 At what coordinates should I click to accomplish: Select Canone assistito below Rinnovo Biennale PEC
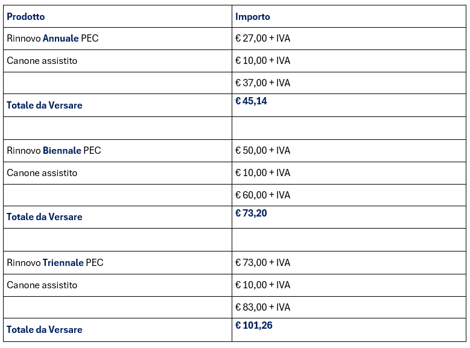42,172
